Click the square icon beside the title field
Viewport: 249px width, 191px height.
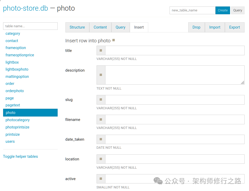pos(101,51)
